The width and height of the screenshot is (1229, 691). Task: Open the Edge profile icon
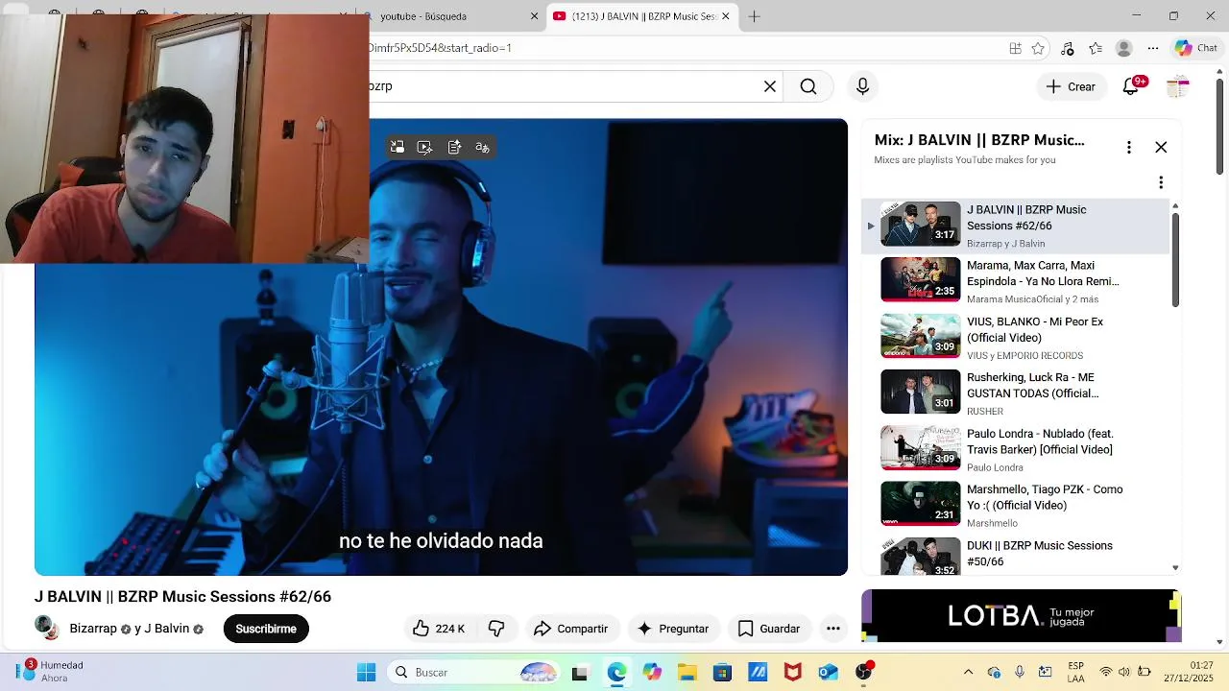pos(1124,48)
